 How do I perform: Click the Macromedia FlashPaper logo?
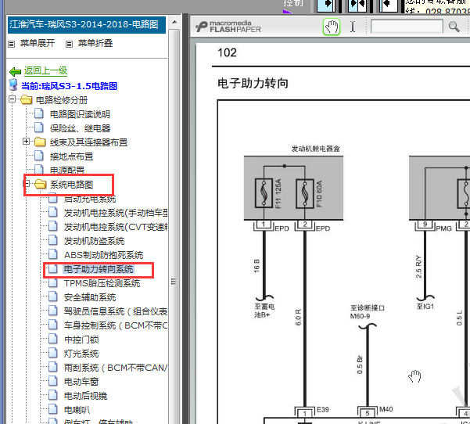coord(228,27)
